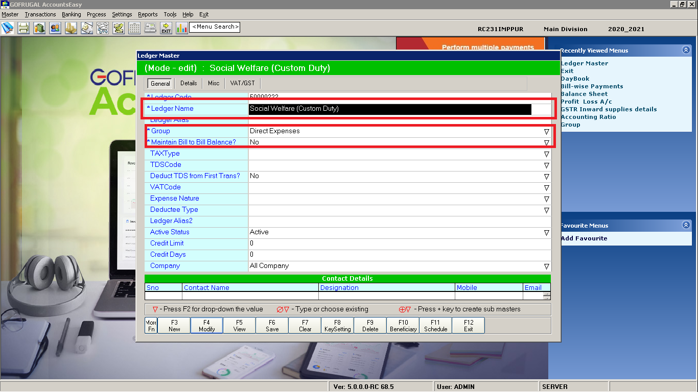The image size is (698, 392).
Task: Open GSTR Inward supplies details link
Action: (609, 109)
